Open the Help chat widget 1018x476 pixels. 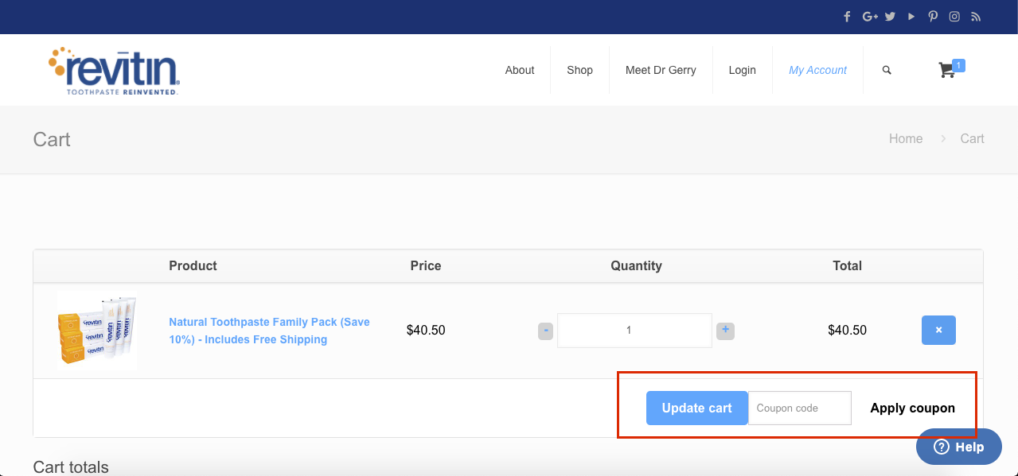(x=958, y=447)
